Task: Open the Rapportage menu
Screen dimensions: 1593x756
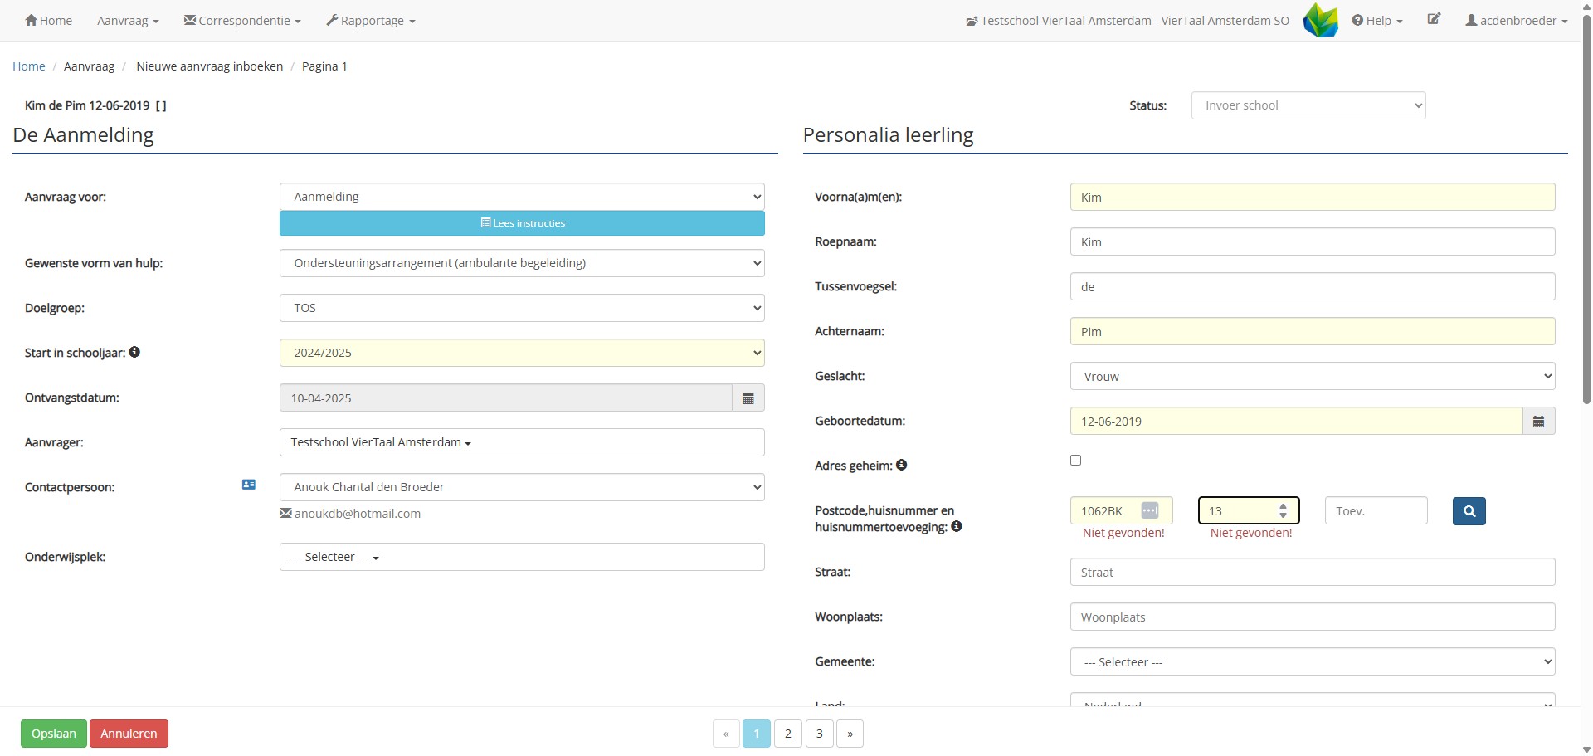Action: (371, 21)
